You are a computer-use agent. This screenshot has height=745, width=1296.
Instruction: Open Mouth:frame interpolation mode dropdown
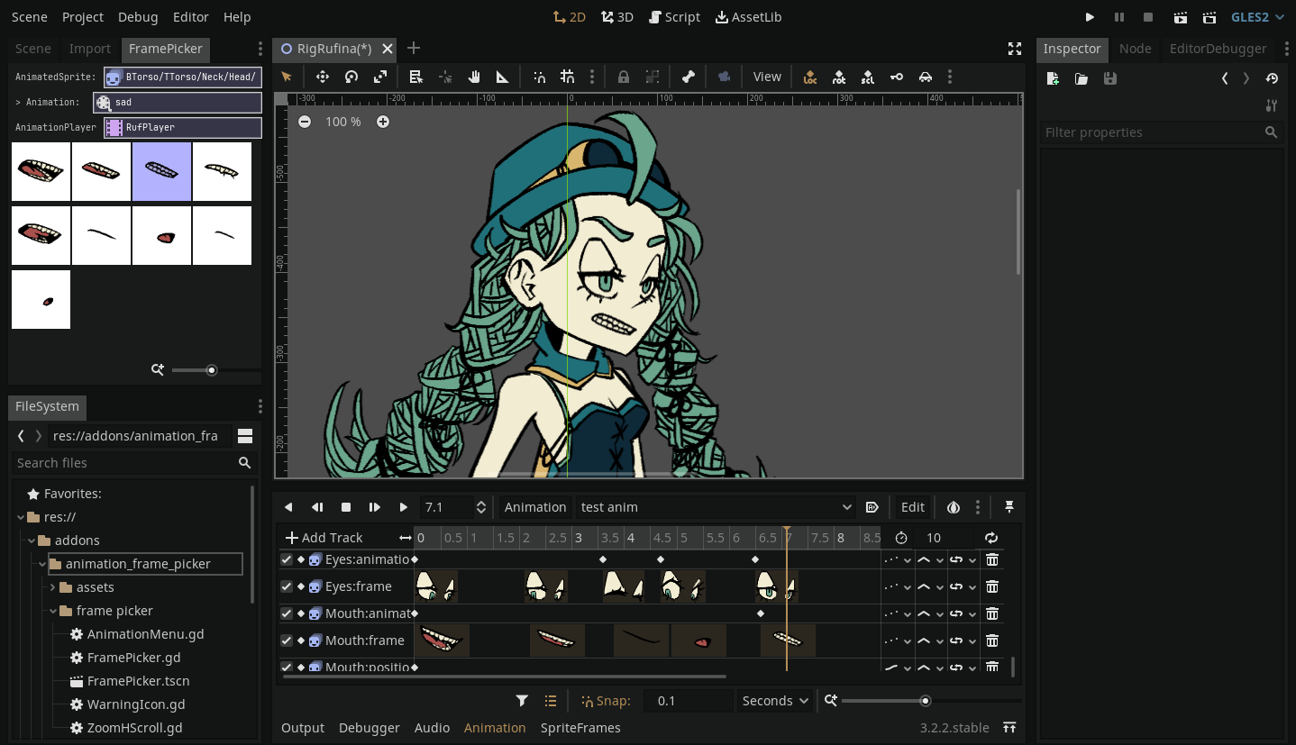coord(930,641)
